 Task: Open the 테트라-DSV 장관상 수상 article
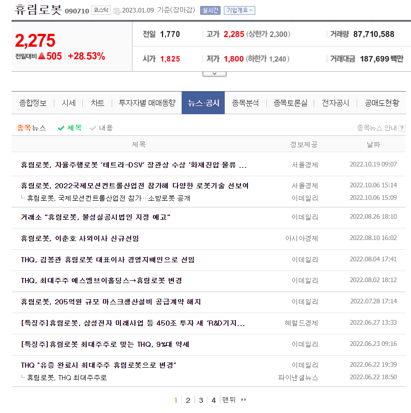click(133, 165)
